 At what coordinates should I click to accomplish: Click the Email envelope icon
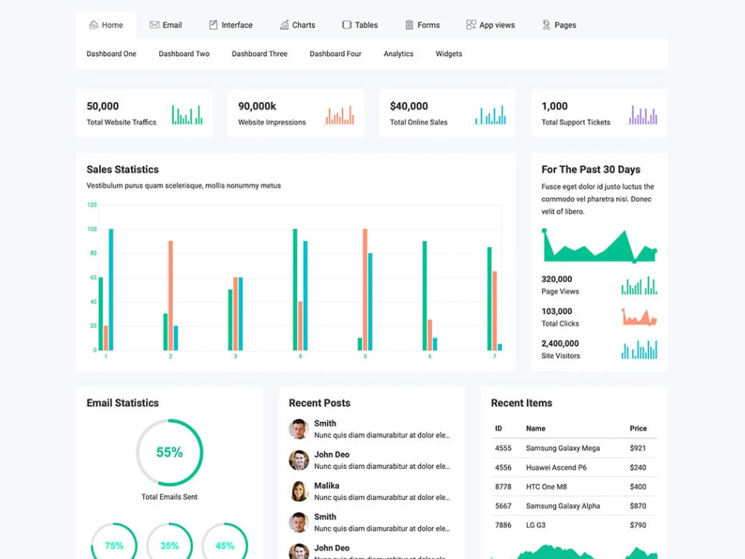(x=154, y=25)
